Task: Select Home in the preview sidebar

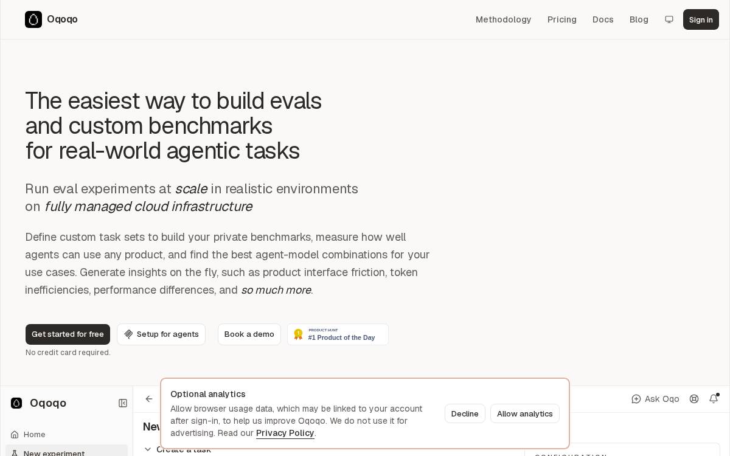Action: [x=66, y=434]
